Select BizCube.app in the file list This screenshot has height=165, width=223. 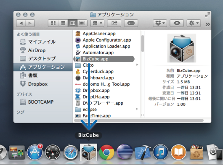point(104,59)
